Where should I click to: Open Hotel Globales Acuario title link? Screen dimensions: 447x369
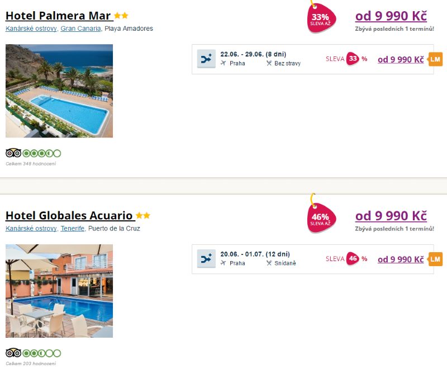pyautogui.click(x=69, y=216)
